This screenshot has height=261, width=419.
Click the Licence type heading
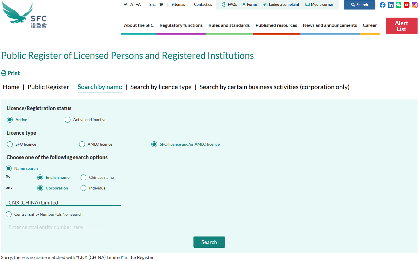(x=21, y=133)
